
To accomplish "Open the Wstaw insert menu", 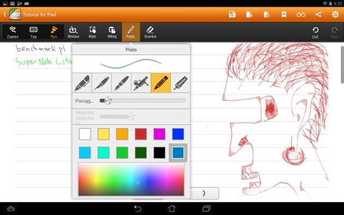I will tap(73, 32).
